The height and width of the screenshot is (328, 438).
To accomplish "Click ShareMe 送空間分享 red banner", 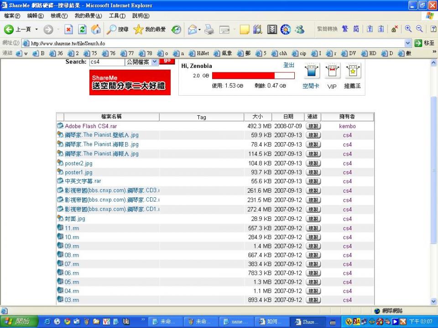I will coord(130,82).
